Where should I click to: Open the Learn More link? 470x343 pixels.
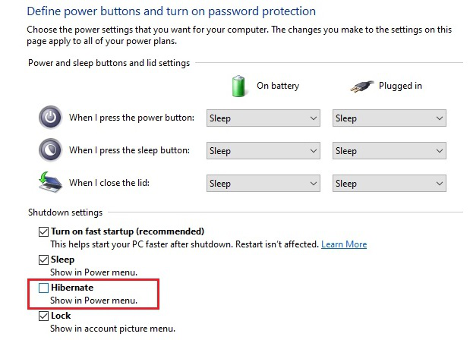click(344, 244)
